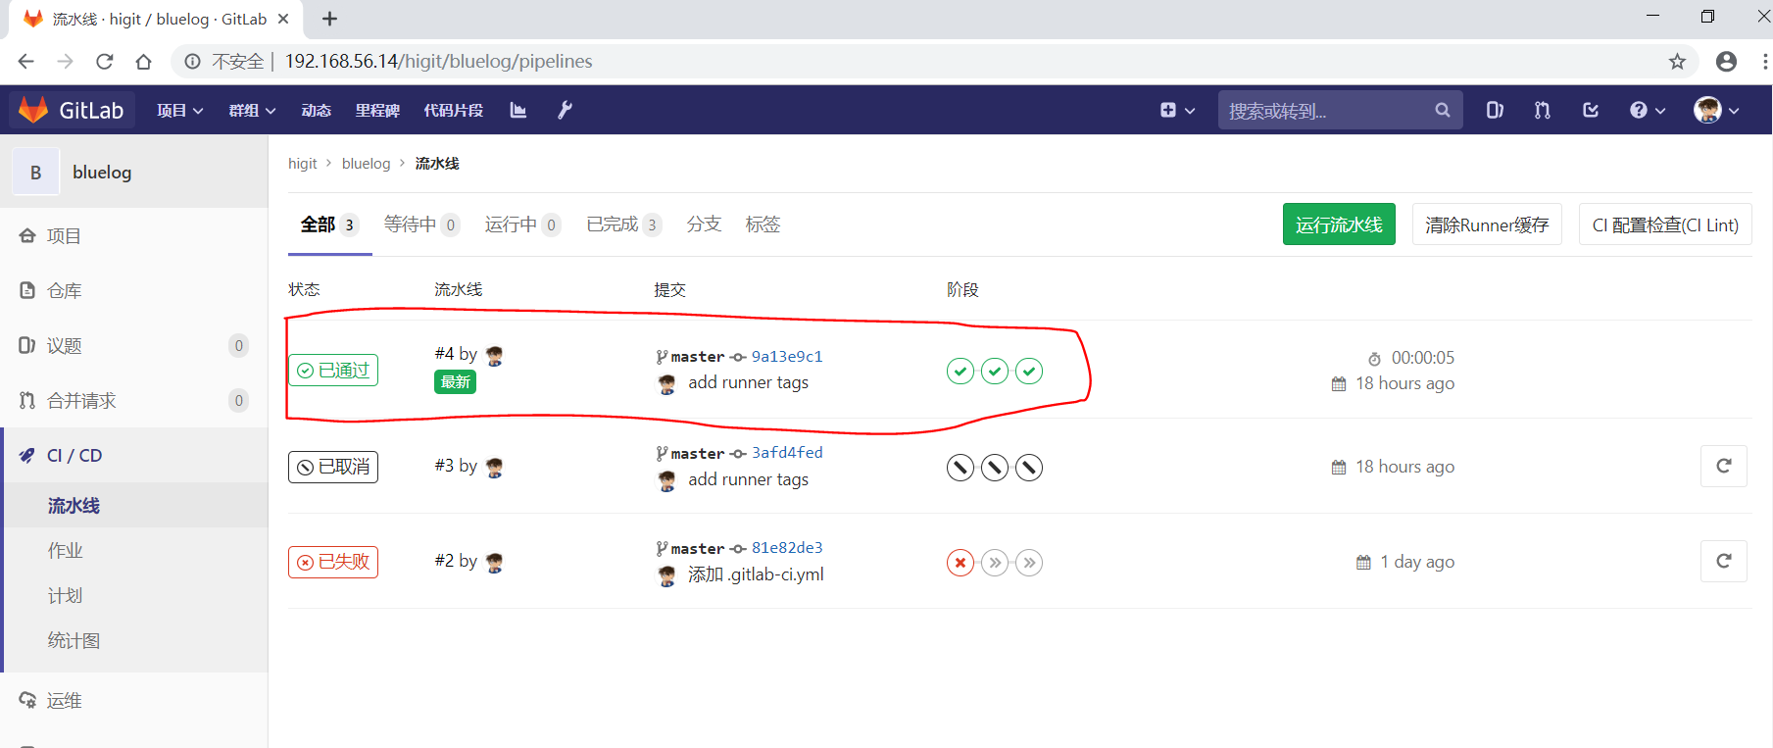This screenshot has width=1773, height=748.
Task: Go to browser home page
Action: click(144, 62)
